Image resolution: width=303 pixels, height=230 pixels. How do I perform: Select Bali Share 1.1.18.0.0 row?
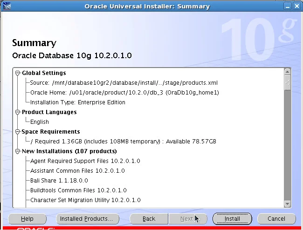coord(59,181)
